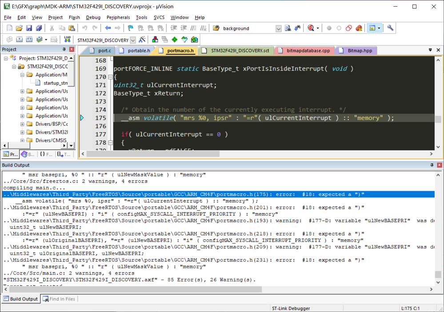Open the Peripherals menu
Screen dimensions: 444x312
point(118,17)
